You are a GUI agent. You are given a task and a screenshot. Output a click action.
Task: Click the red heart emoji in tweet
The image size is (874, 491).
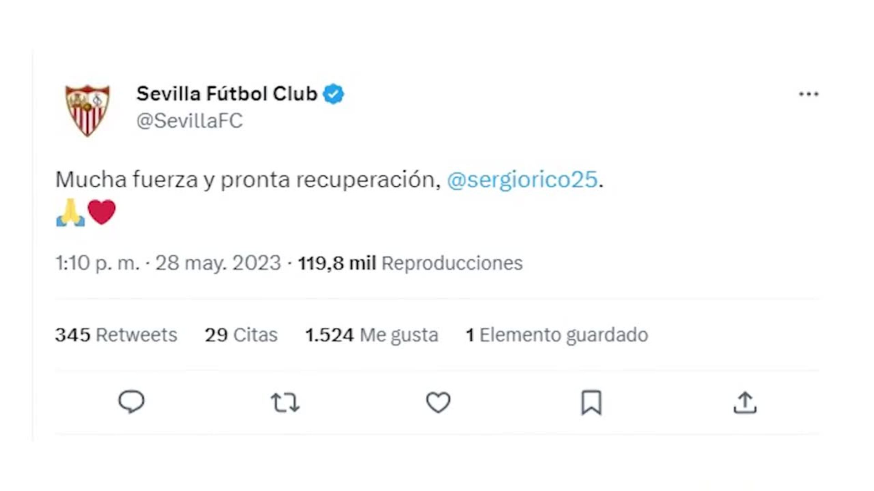coord(102,212)
